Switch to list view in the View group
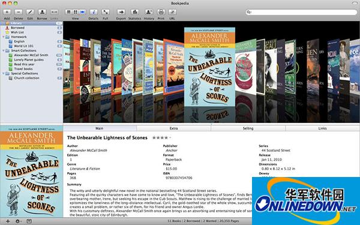The image size is (360, 225). (x=68, y=12)
